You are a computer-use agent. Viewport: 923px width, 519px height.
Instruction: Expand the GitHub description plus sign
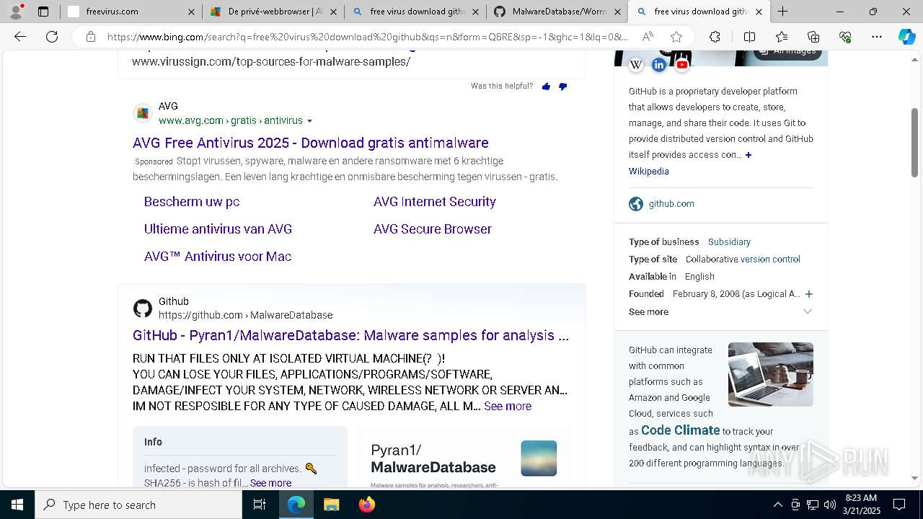pos(748,155)
